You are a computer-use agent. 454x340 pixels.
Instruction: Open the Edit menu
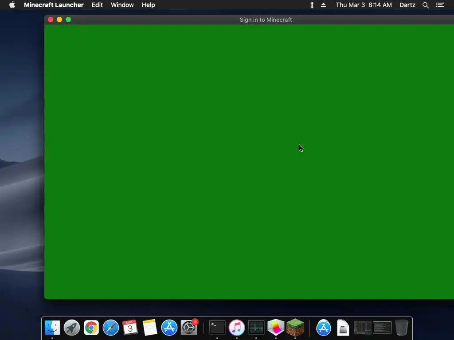click(x=97, y=5)
